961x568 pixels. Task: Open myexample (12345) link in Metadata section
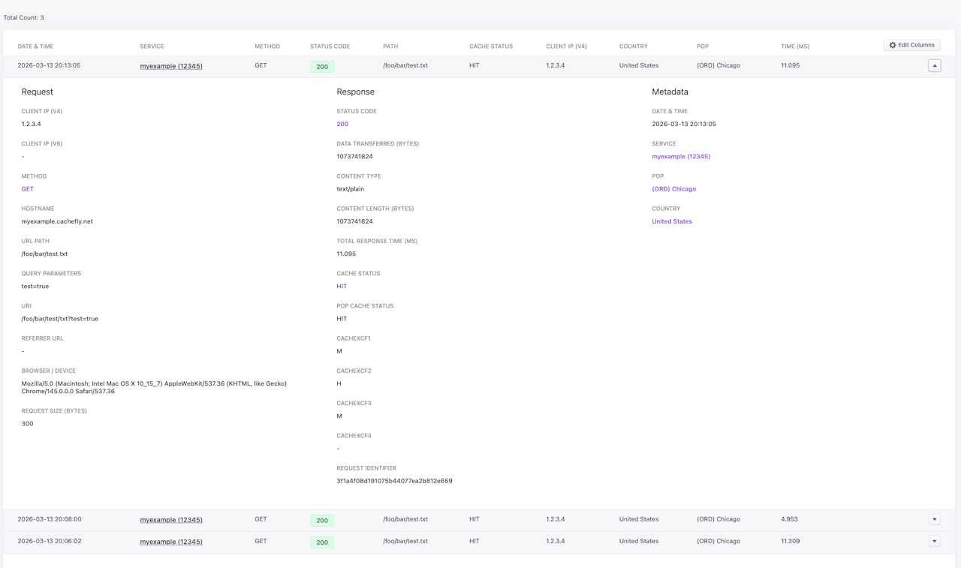click(681, 156)
